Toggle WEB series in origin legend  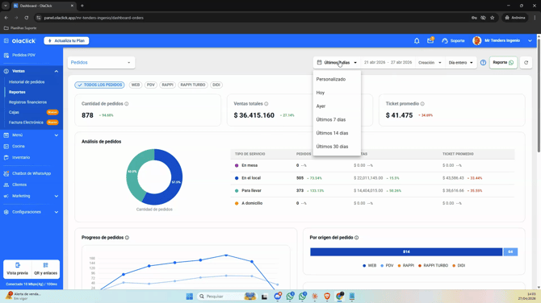pyautogui.click(x=370, y=265)
